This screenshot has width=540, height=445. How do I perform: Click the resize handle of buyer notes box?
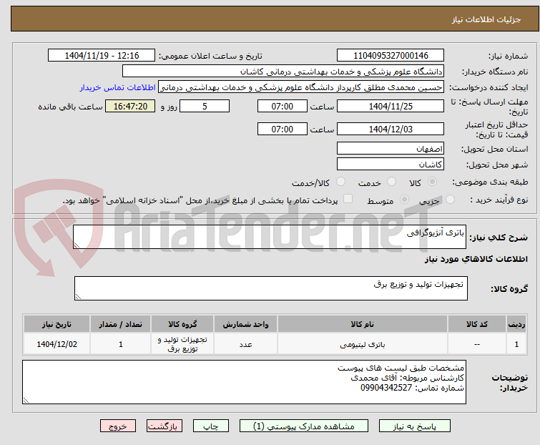pos(26,400)
